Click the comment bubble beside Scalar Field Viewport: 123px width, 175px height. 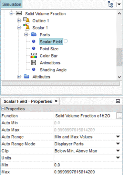(66, 41)
